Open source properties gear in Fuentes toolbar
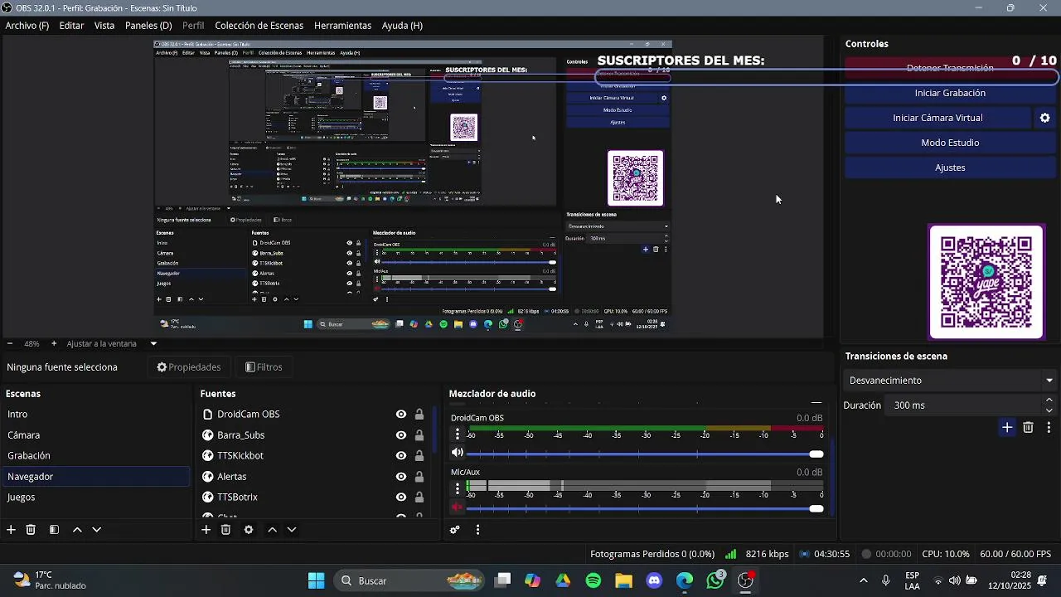 click(249, 530)
